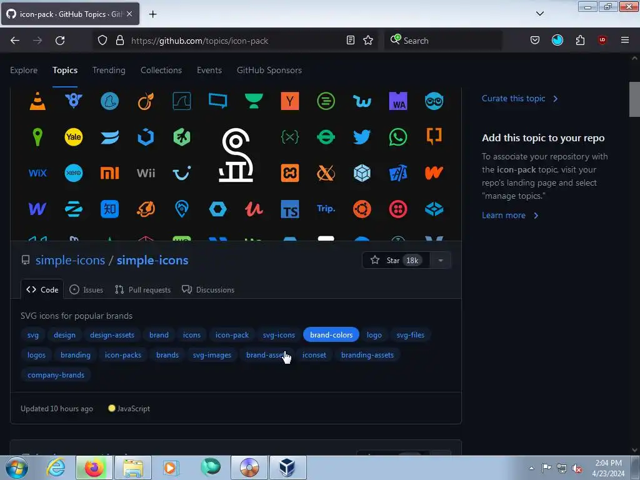Click the Xero blue brand icon
This screenshot has width=640, height=480.
pos(74,173)
